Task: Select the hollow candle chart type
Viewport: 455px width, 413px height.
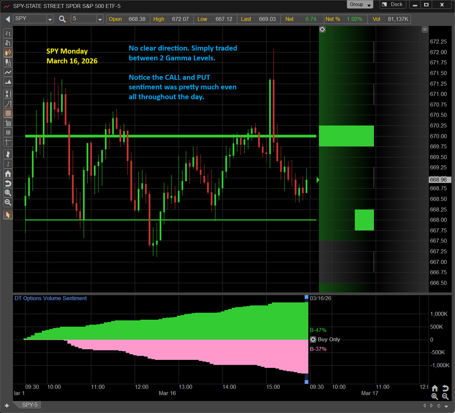Action: pyautogui.click(x=8, y=62)
